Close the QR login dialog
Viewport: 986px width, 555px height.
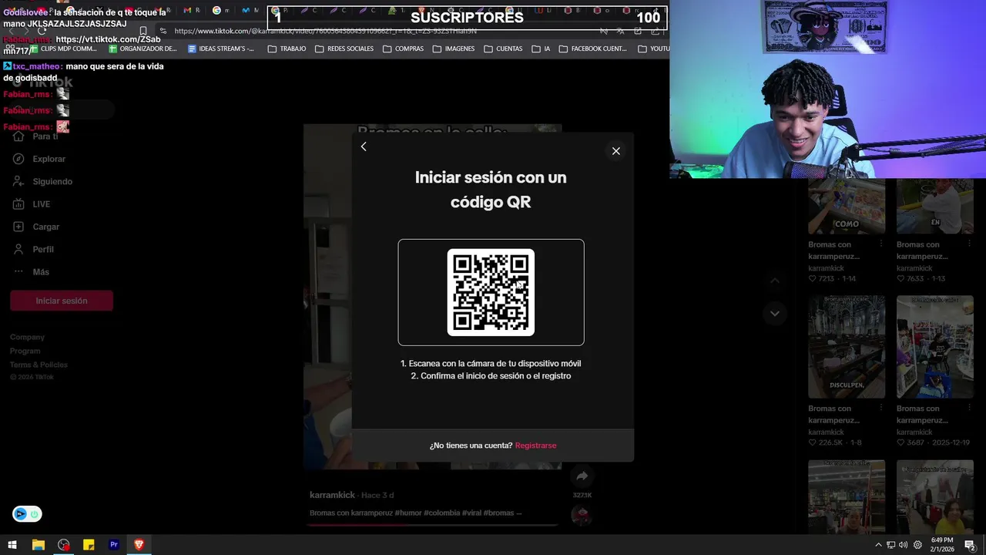(x=615, y=151)
